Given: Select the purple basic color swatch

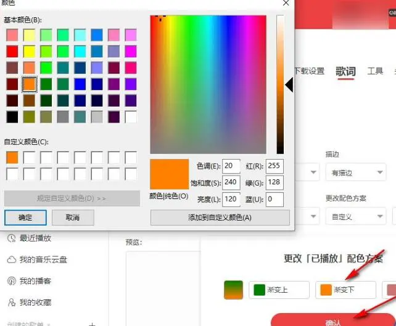Looking at the screenshot, I should coord(114,84).
